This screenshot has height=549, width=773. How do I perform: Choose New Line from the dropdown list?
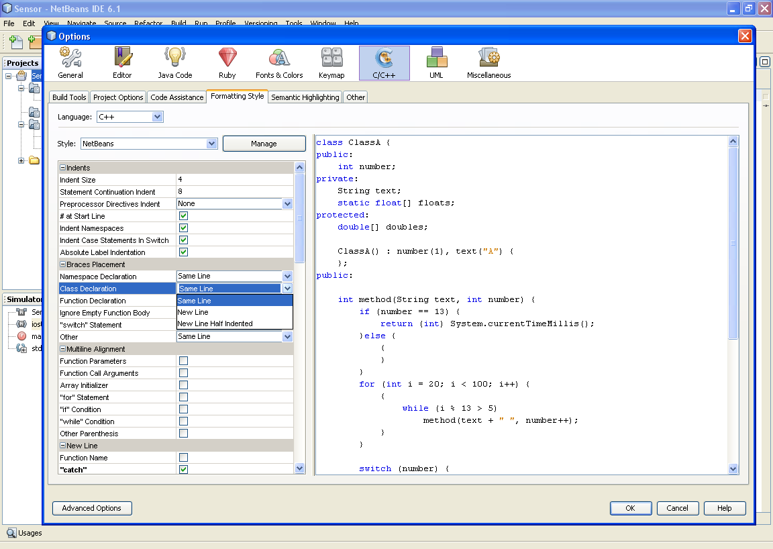click(x=235, y=312)
